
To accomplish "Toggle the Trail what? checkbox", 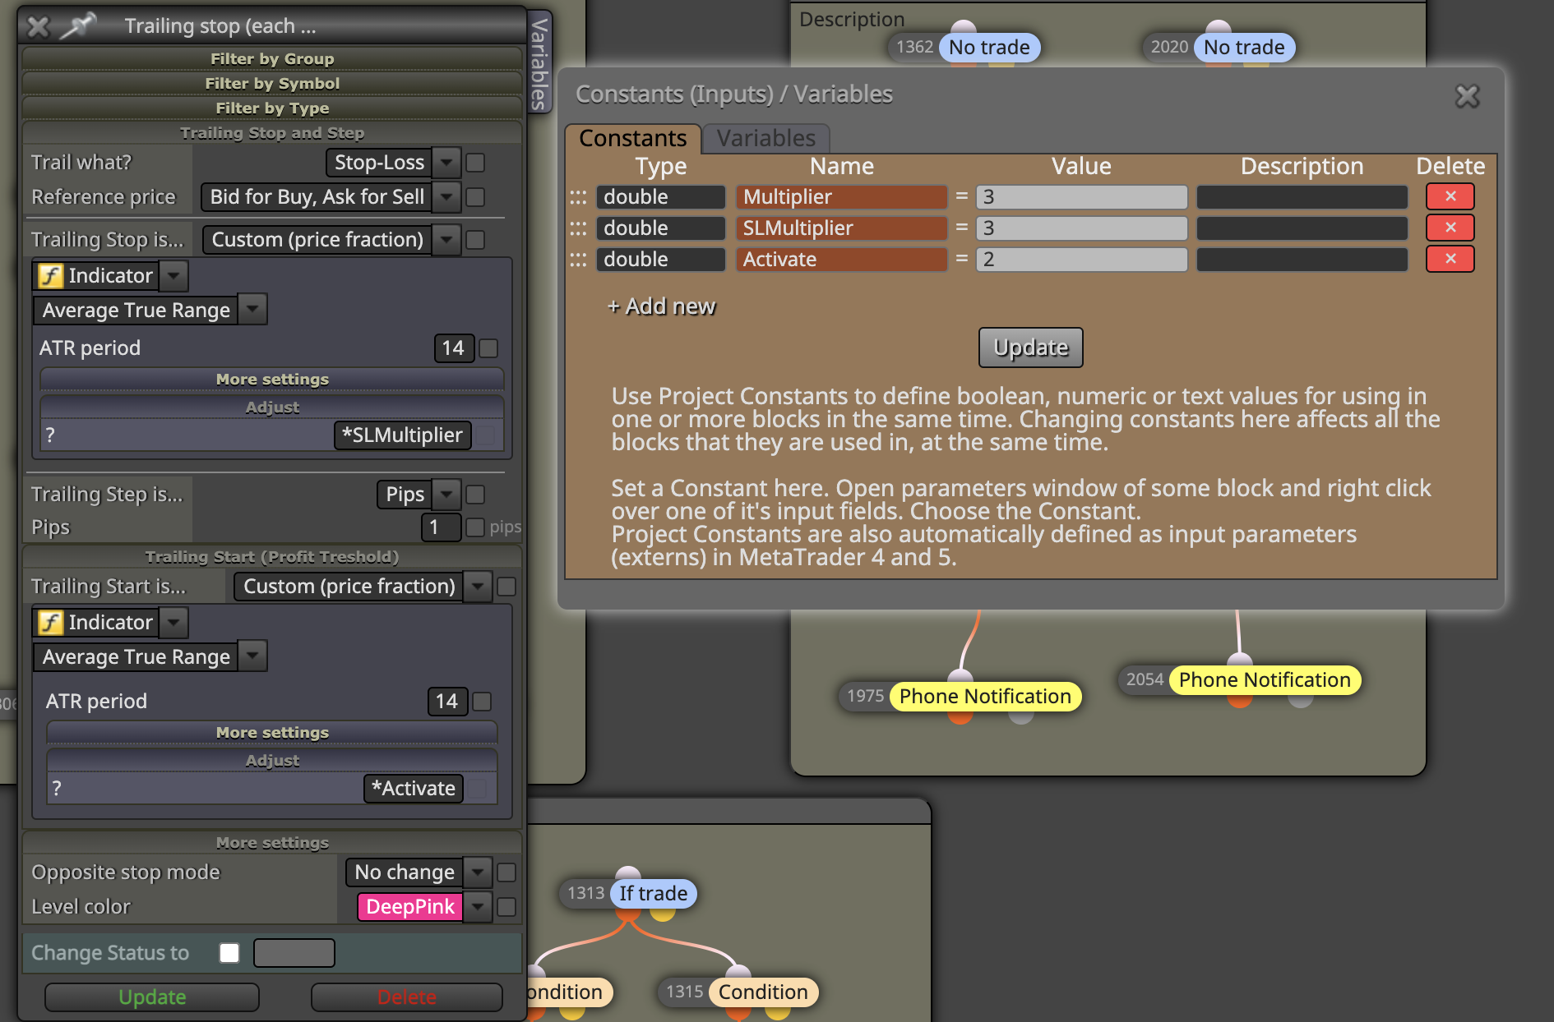I will pyautogui.click(x=475, y=163).
